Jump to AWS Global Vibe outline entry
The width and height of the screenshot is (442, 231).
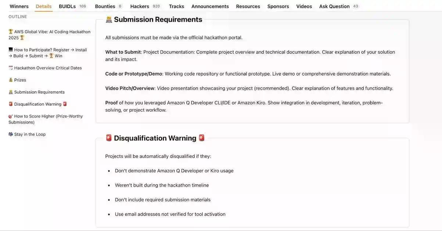pyautogui.click(x=49, y=35)
